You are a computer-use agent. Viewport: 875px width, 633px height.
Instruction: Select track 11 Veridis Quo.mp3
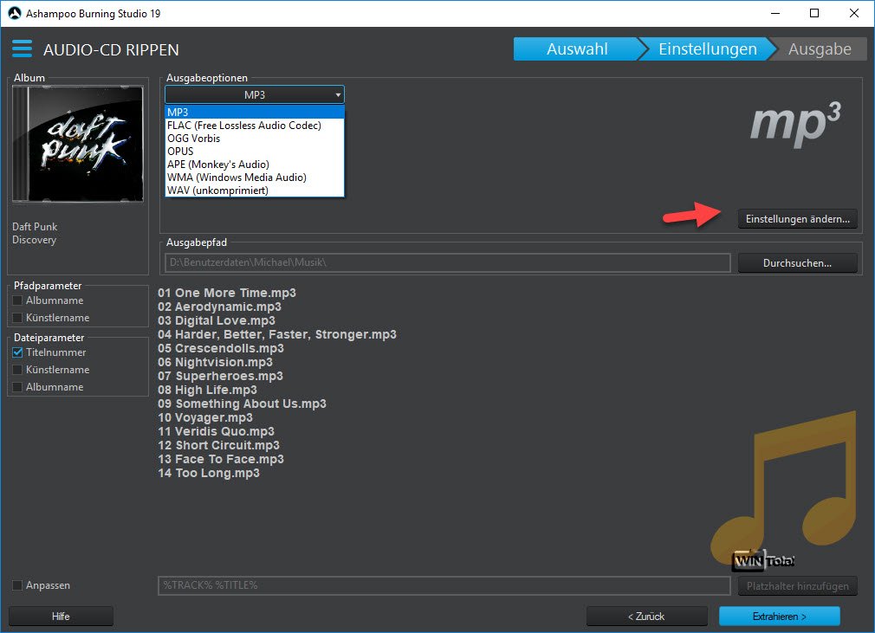click(216, 431)
